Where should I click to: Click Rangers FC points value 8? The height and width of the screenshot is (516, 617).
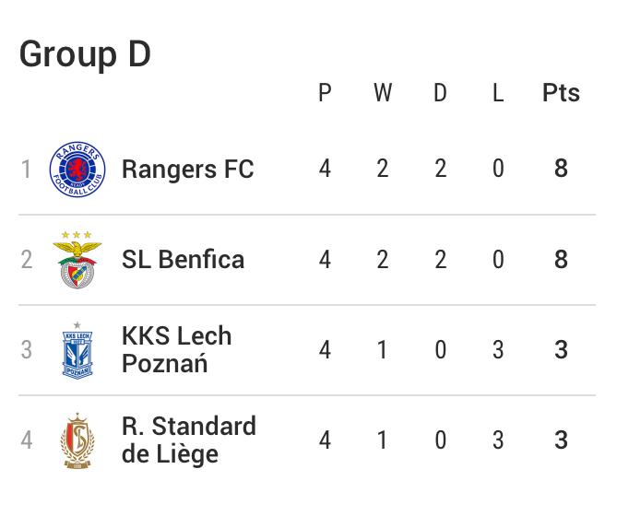[x=561, y=169]
